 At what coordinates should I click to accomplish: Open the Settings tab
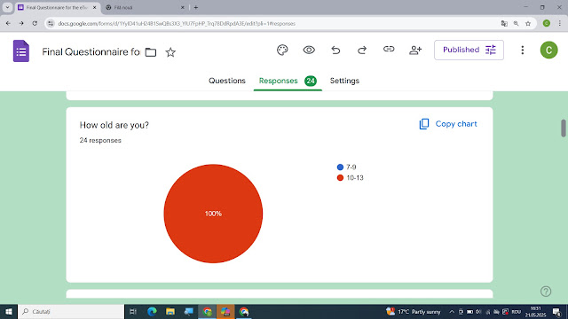[x=344, y=81]
